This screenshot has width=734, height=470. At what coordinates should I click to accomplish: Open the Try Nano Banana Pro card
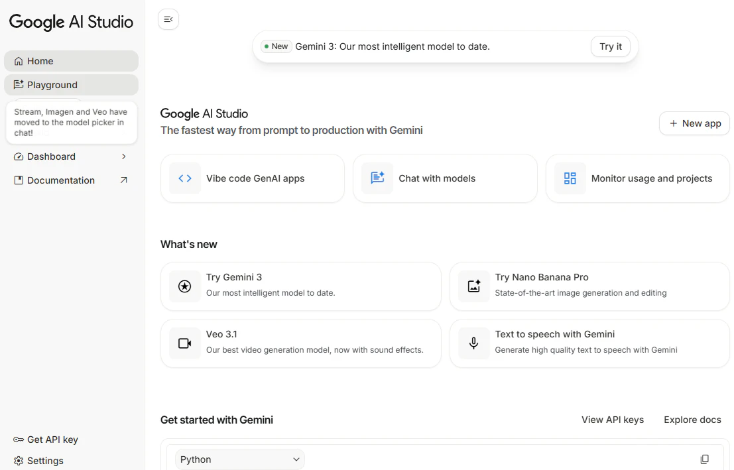pyautogui.click(x=590, y=286)
